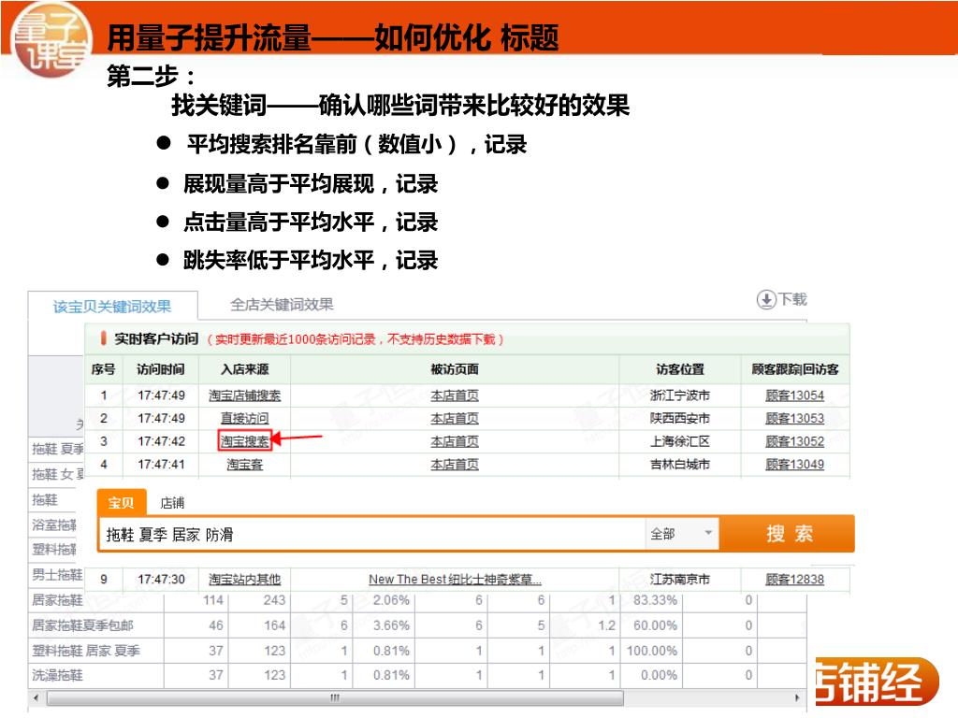The image size is (958, 718).
Task: Click the 被访页面 column header
Action: point(455,369)
